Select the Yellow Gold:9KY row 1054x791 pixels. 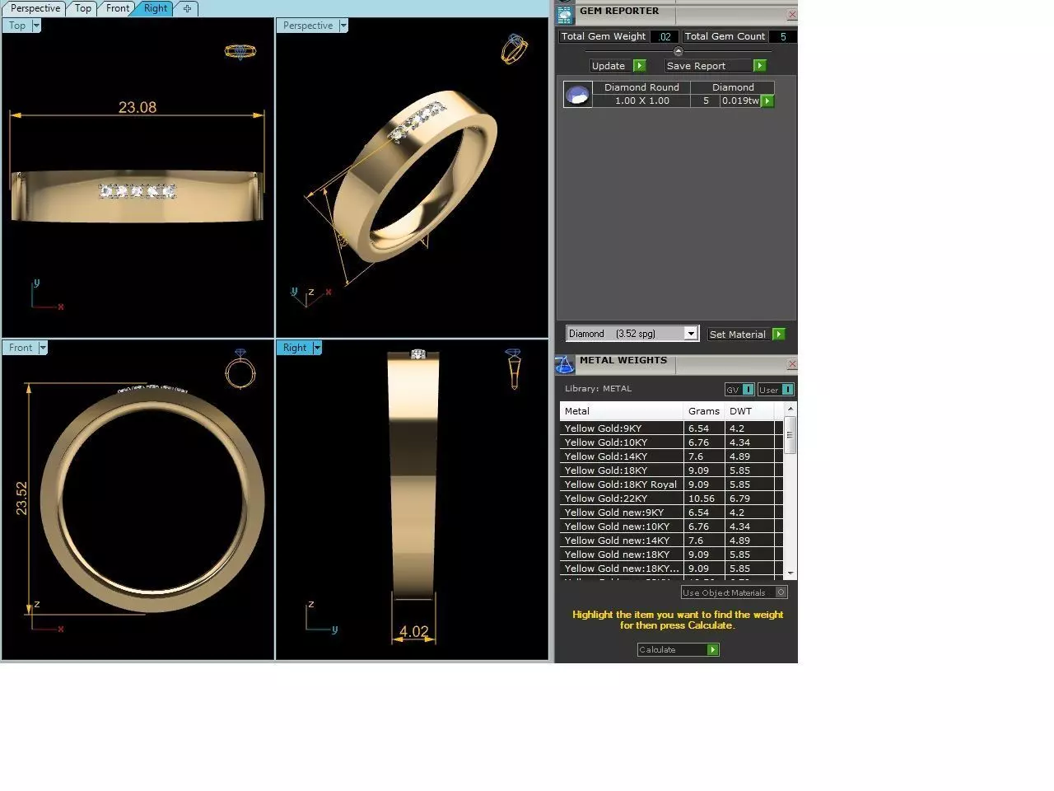[671, 428]
